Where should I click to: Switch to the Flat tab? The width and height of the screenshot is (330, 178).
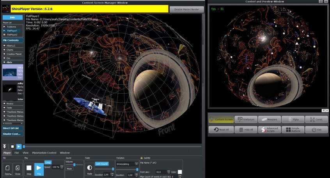pos(17,153)
